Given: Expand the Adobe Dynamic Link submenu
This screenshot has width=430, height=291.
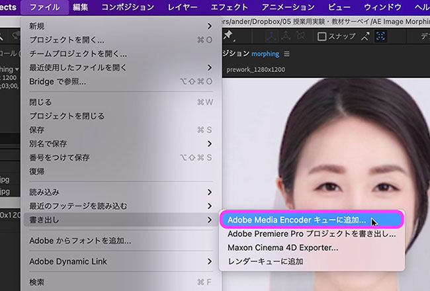Looking at the screenshot, I should 121,261.
